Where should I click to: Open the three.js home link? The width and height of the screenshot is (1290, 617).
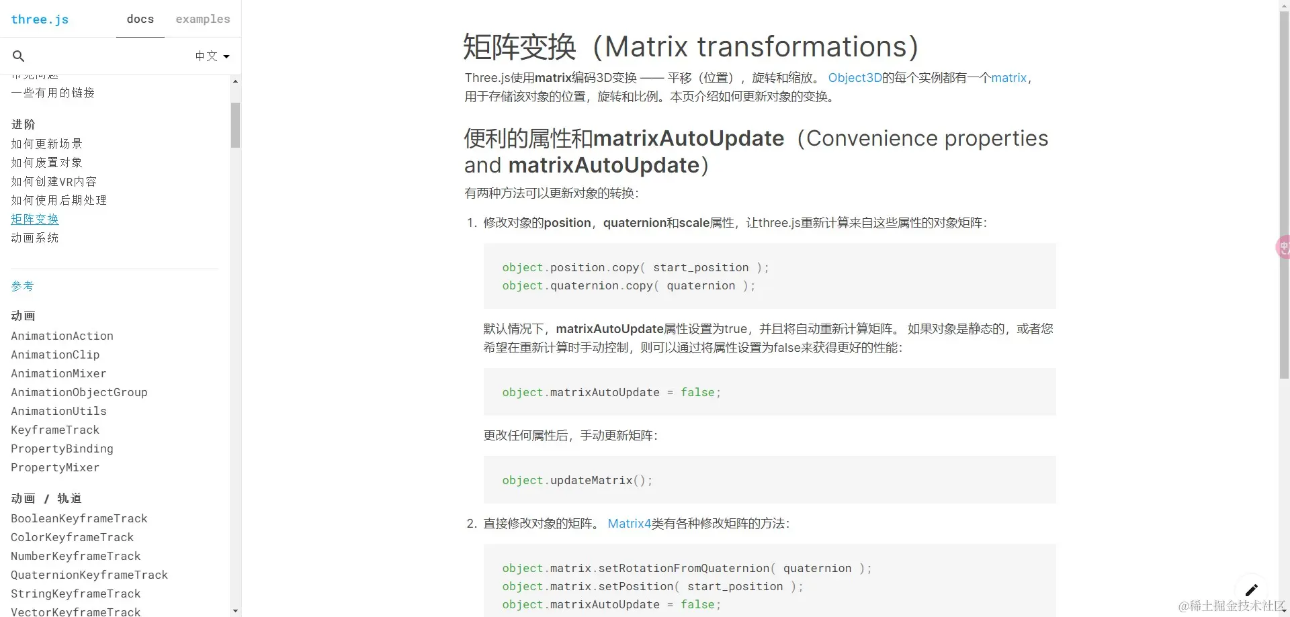[40, 19]
